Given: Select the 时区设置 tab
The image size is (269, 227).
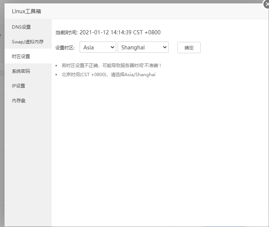Looking at the screenshot, I should 28,57.
